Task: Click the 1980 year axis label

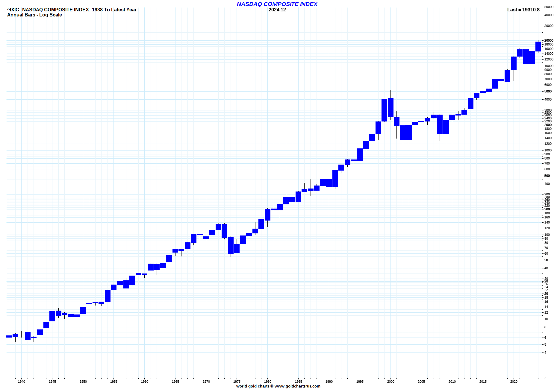Action: pos(268,382)
